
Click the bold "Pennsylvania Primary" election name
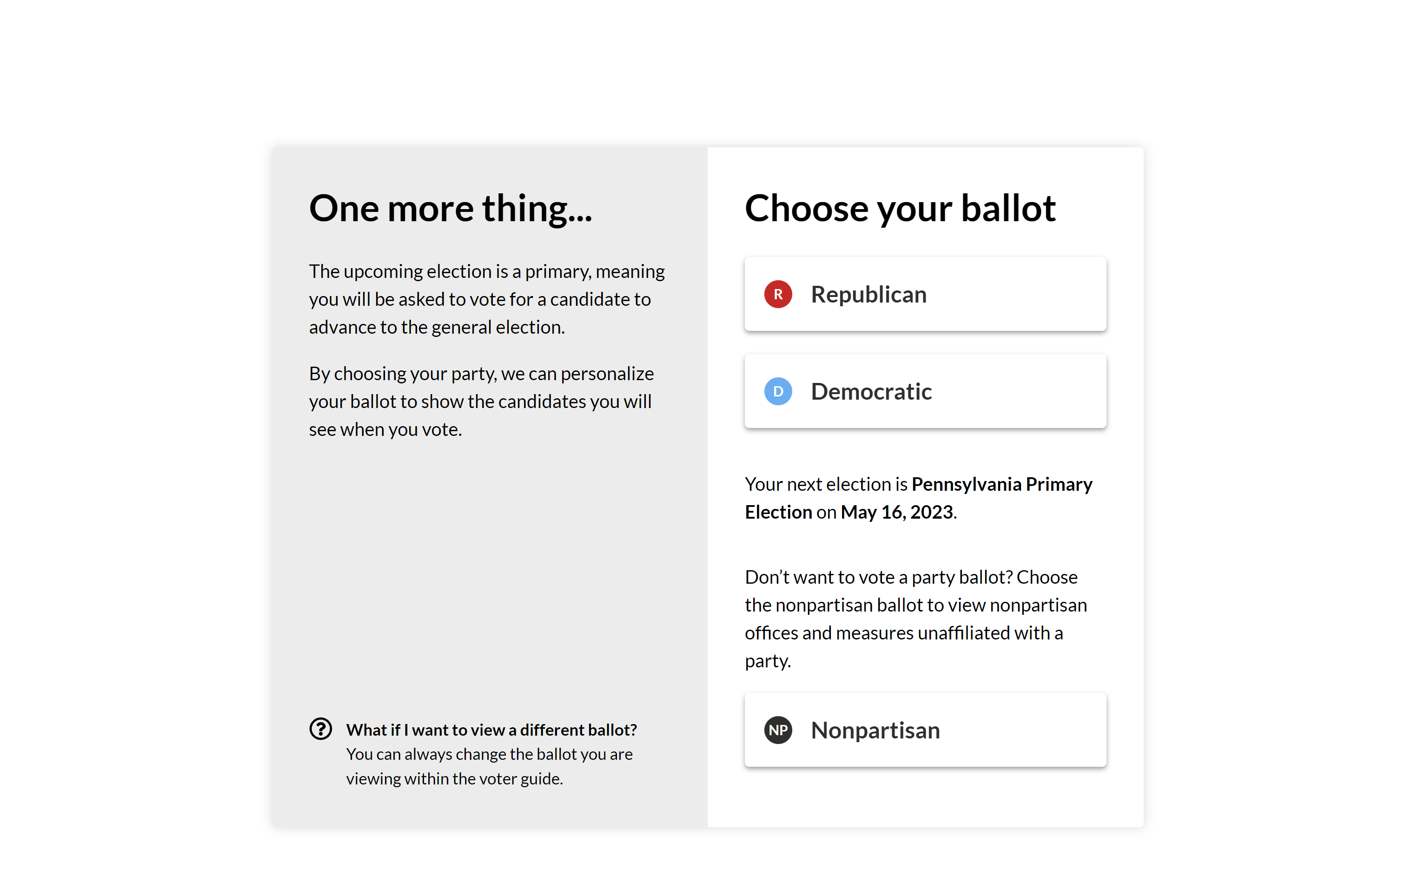[1001, 484]
